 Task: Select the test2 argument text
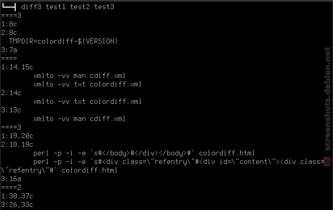click(80, 7)
